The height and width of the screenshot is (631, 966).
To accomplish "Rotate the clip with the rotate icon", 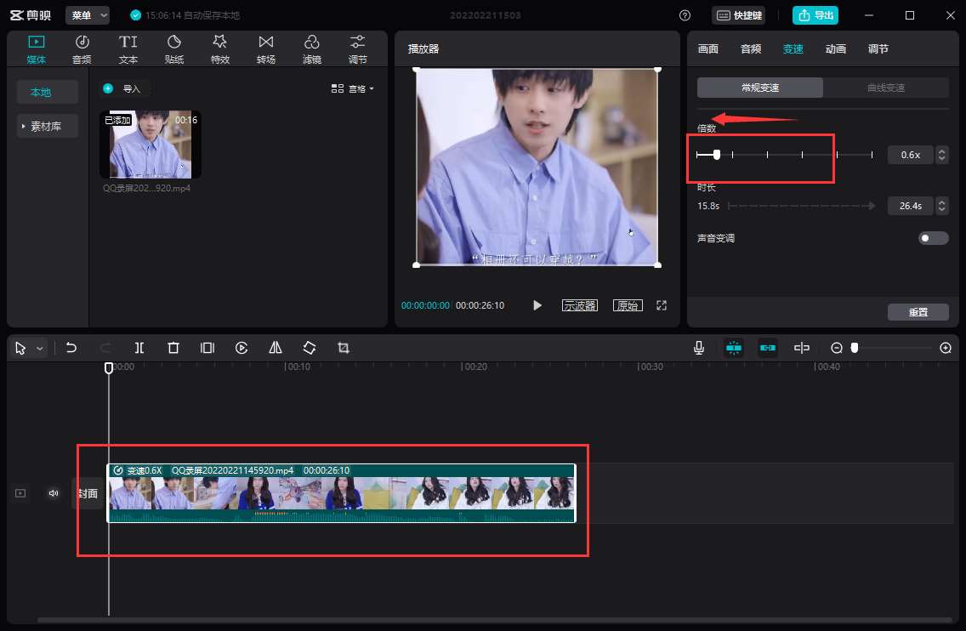I will 310,348.
